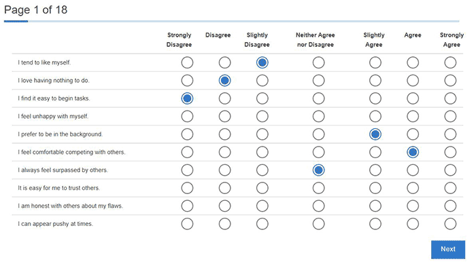Mark Disagree for 'I find it easy to begin tasks'
Image resolution: width=476 pixels, height=268 pixels.
point(224,98)
